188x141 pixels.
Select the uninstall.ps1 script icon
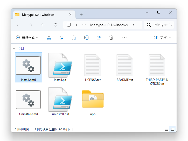point(60,100)
